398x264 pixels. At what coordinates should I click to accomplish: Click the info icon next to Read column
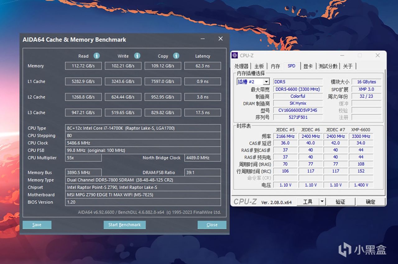tap(96, 56)
